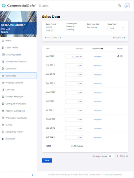The image size is (134, 178).
Task: Show the Attachment info tooltip icon
Action: (102, 49)
